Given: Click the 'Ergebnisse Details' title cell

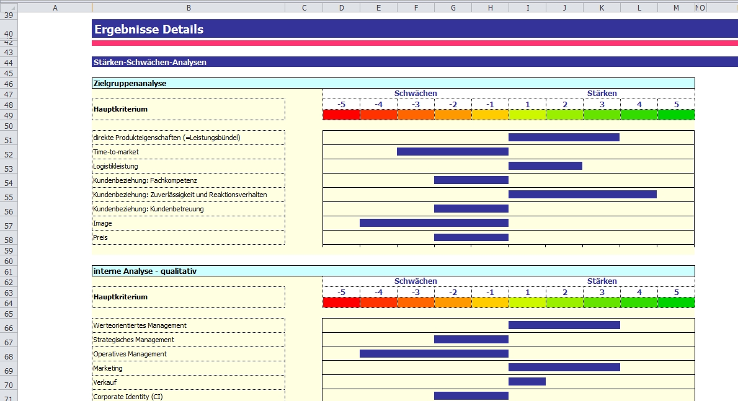Looking at the screenshot, I should (x=149, y=29).
